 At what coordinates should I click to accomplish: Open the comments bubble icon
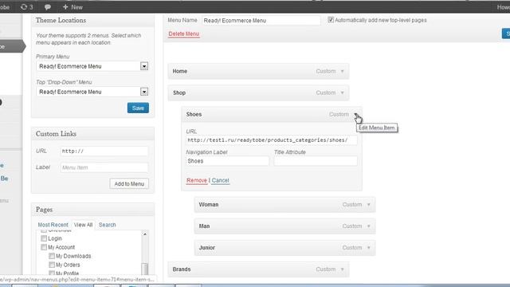(48, 7)
